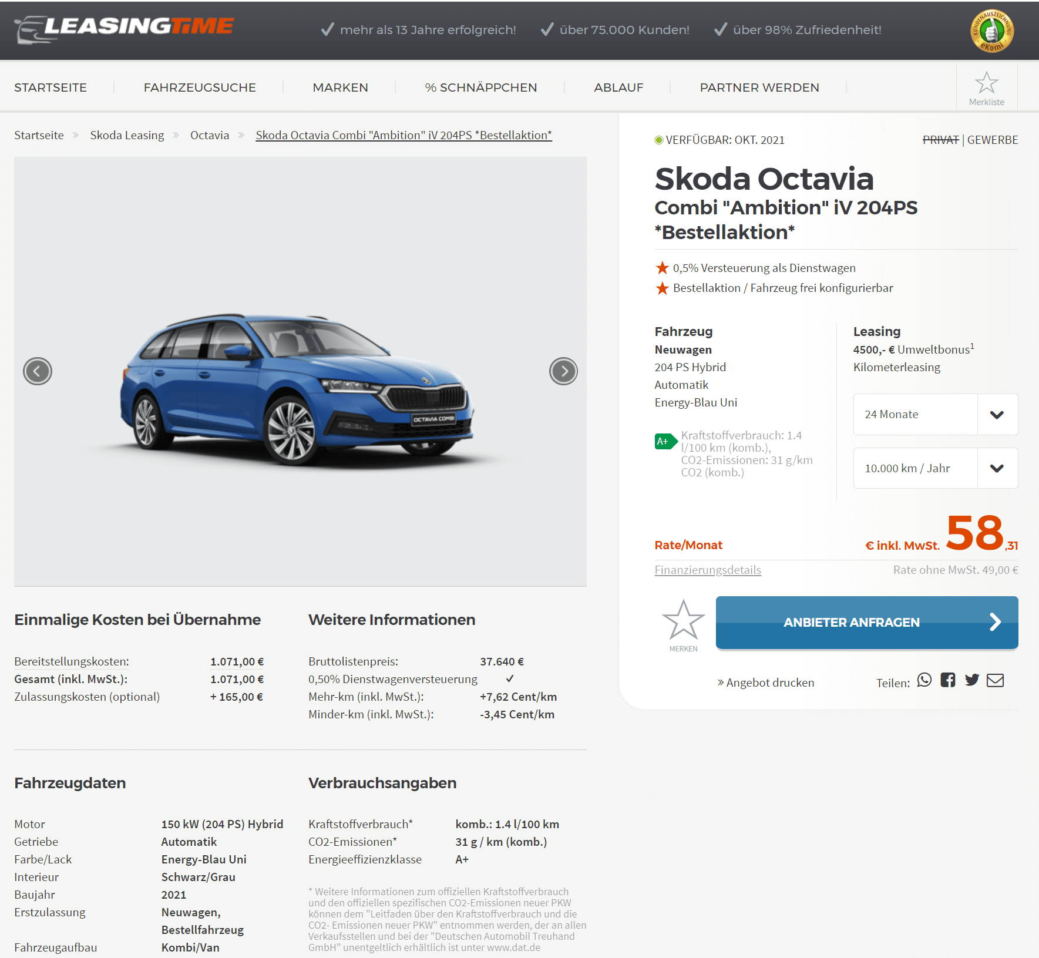Click the Bereitstellungskosten label
Image resolution: width=1039 pixels, height=958 pixels.
pyautogui.click(x=72, y=661)
